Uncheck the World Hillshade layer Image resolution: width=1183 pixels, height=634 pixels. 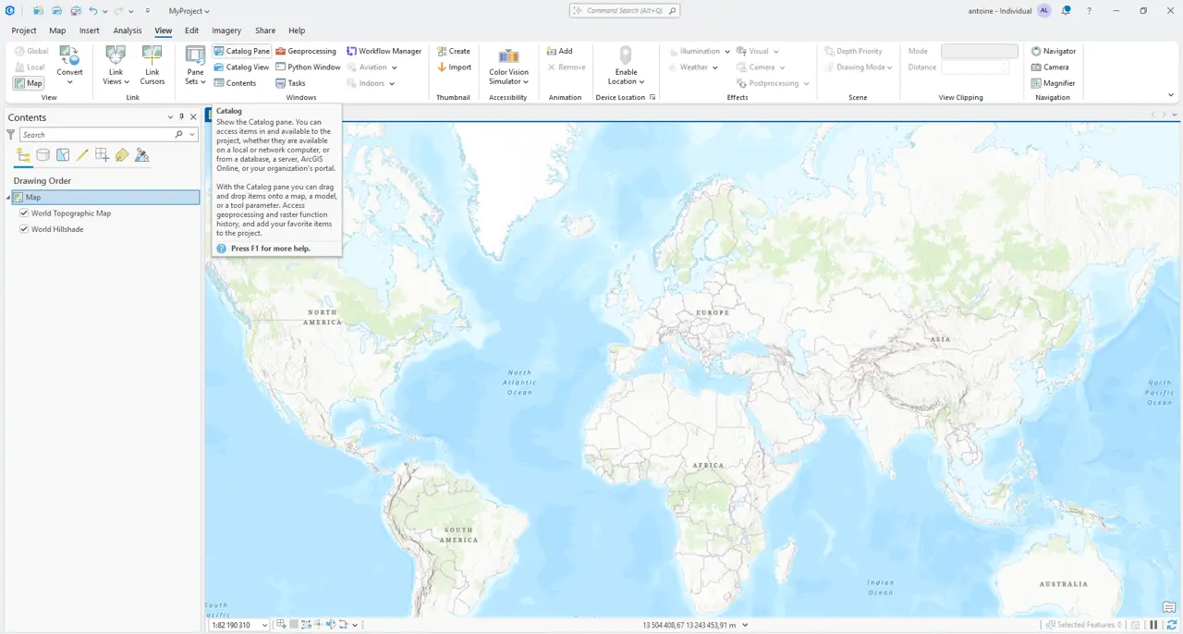pos(24,228)
